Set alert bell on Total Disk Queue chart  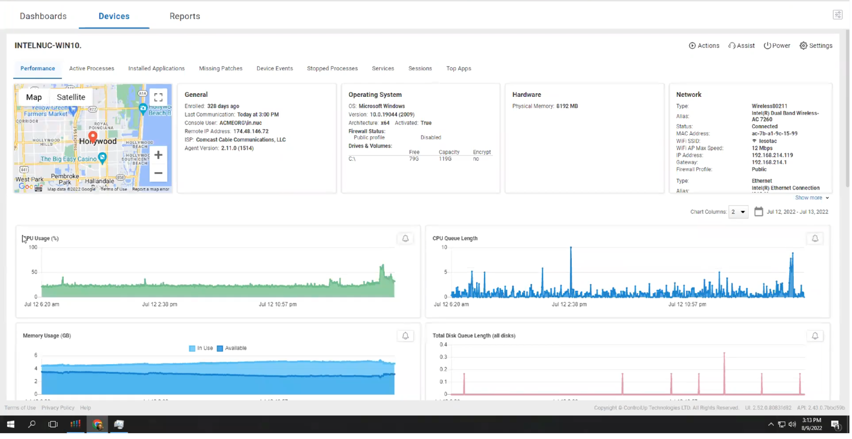(815, 336)
